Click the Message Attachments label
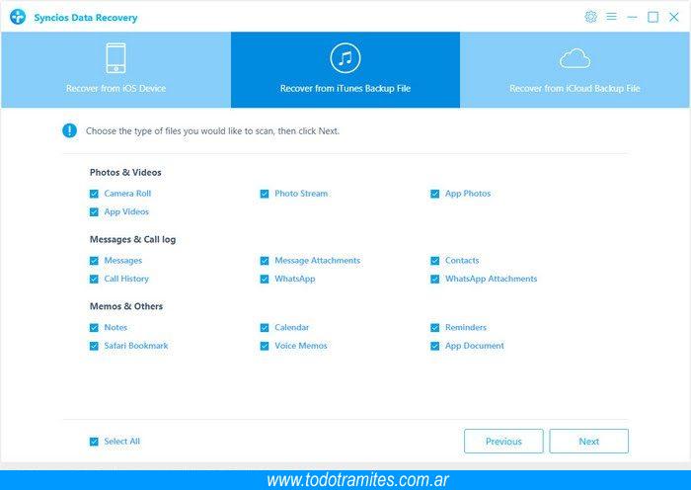The width and height of the screenshot is (691, 490). [317, 261]
